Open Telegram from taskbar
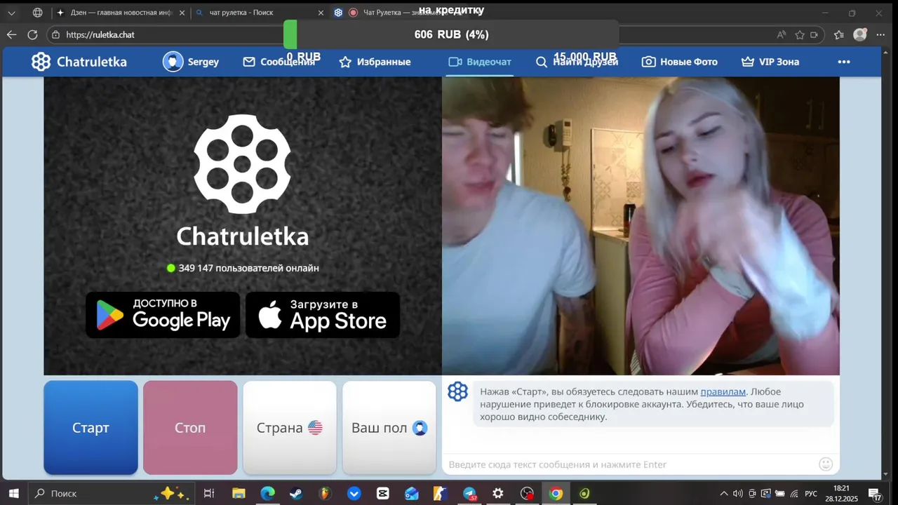Image resolution: width=898 pixels, height=505 pixels. [x=469, y=494]
